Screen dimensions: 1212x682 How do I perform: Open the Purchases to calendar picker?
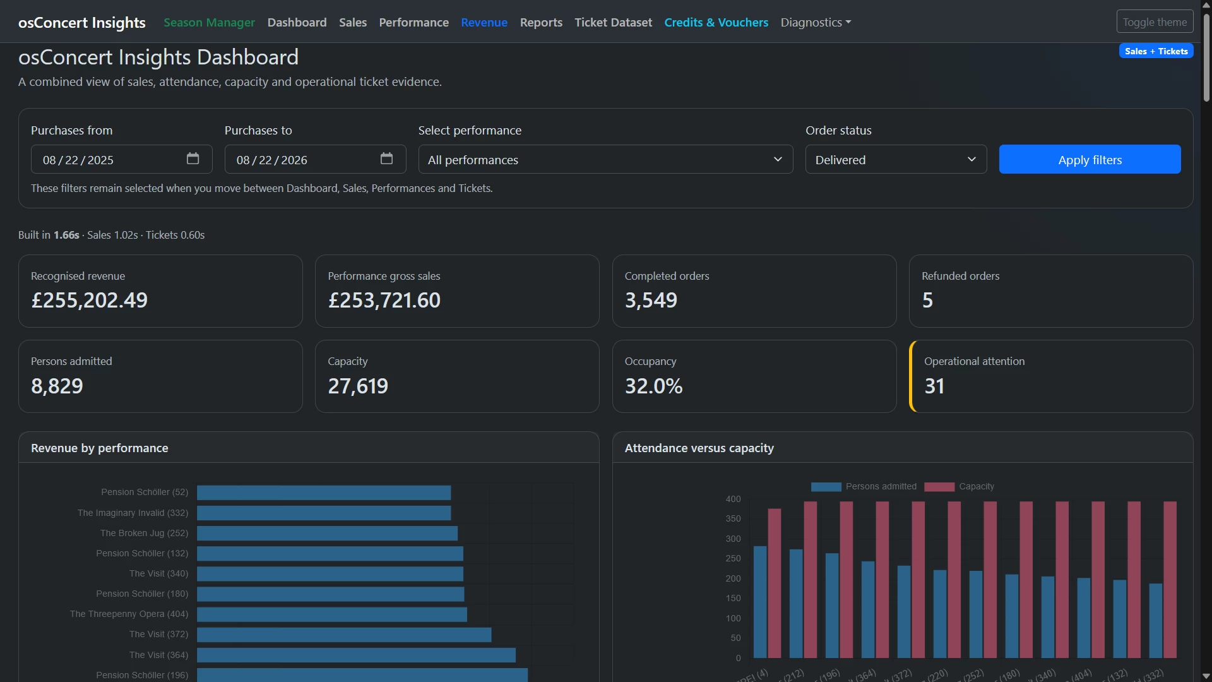click(x=386, y=159)
